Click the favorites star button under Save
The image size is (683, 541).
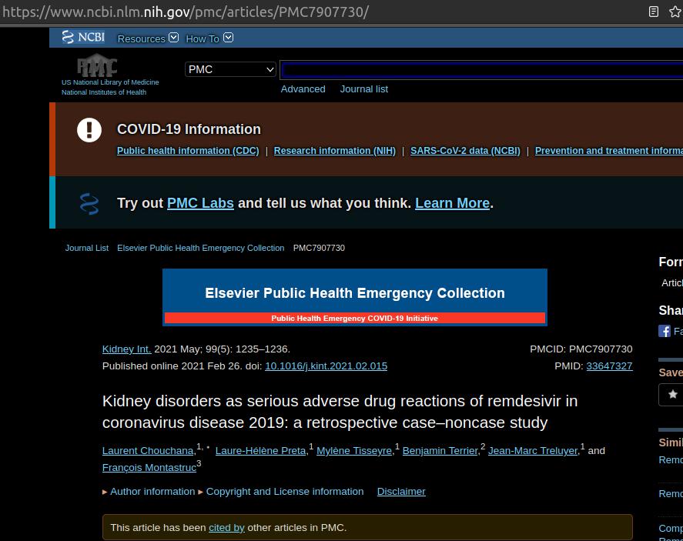[672, 394]
